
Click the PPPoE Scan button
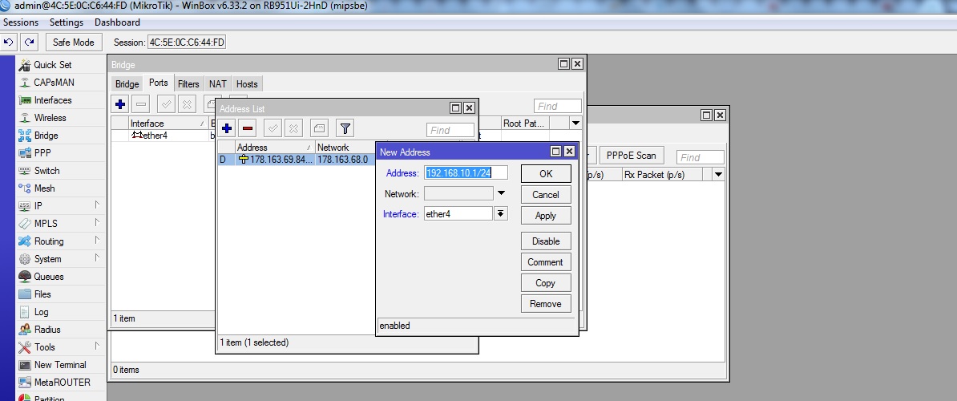coord(631,156)
